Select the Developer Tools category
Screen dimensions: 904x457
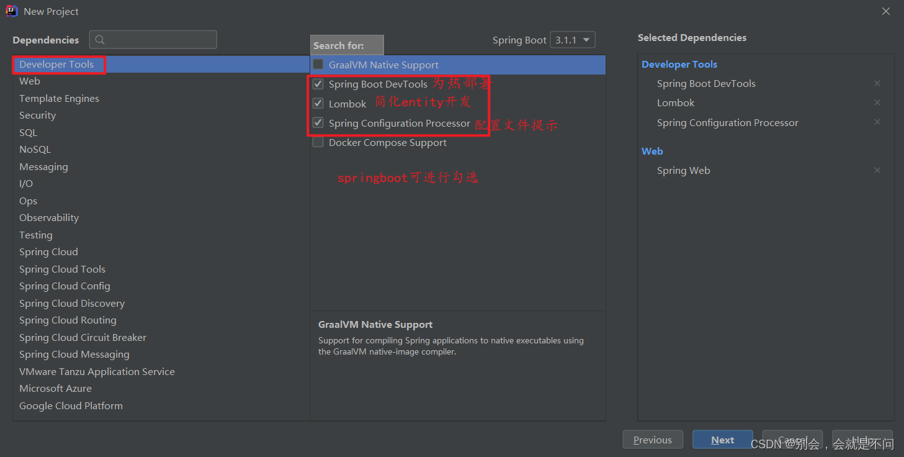point(161,65)
